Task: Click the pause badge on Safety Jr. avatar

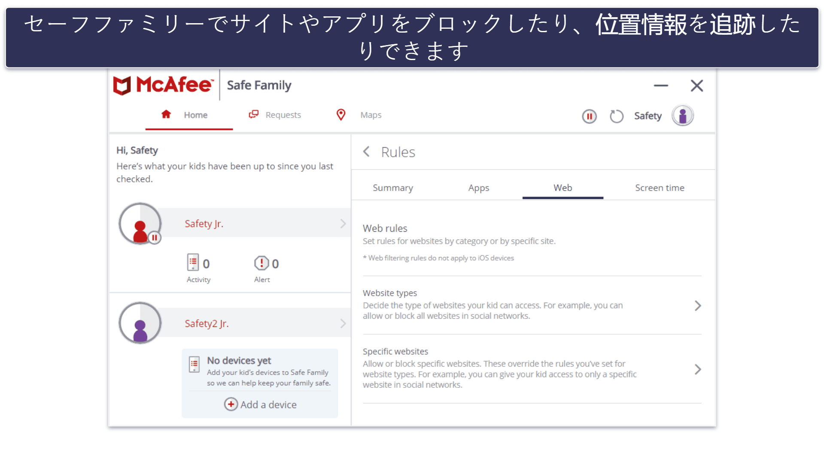Action: click(x=155, y=237)
